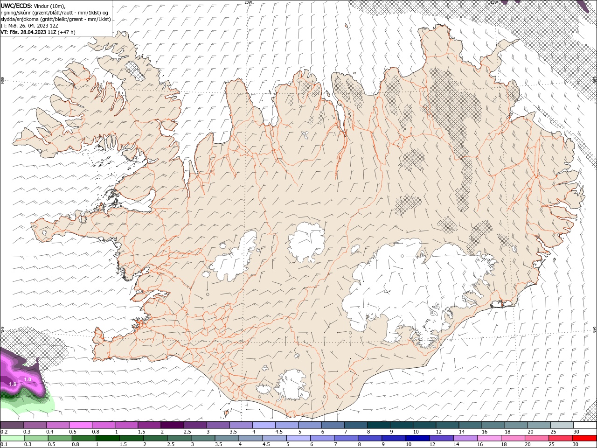Image resolution: width=597 pixels, height=448 pixels.
Task: Select the light grey swatch labeled 25, upper legend
Action: click(x=562, y=425)
